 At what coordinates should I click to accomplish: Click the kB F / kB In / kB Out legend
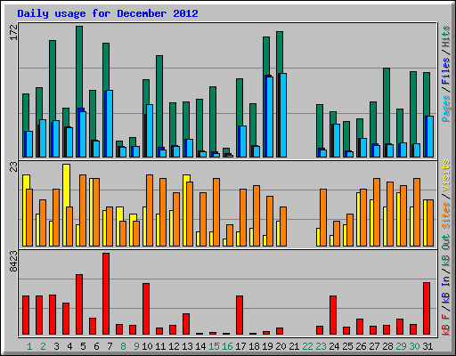(x=445, y=285)
